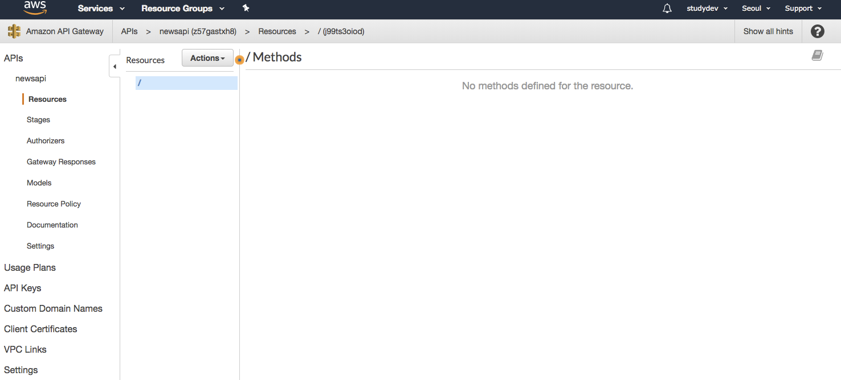This screenshot has width=841, height=380.
Task: Open the pin shortcuts icon
Action: tap(246, 8)
